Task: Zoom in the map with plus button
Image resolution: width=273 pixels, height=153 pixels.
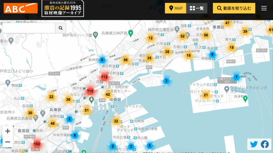Action: click(8, 131)
